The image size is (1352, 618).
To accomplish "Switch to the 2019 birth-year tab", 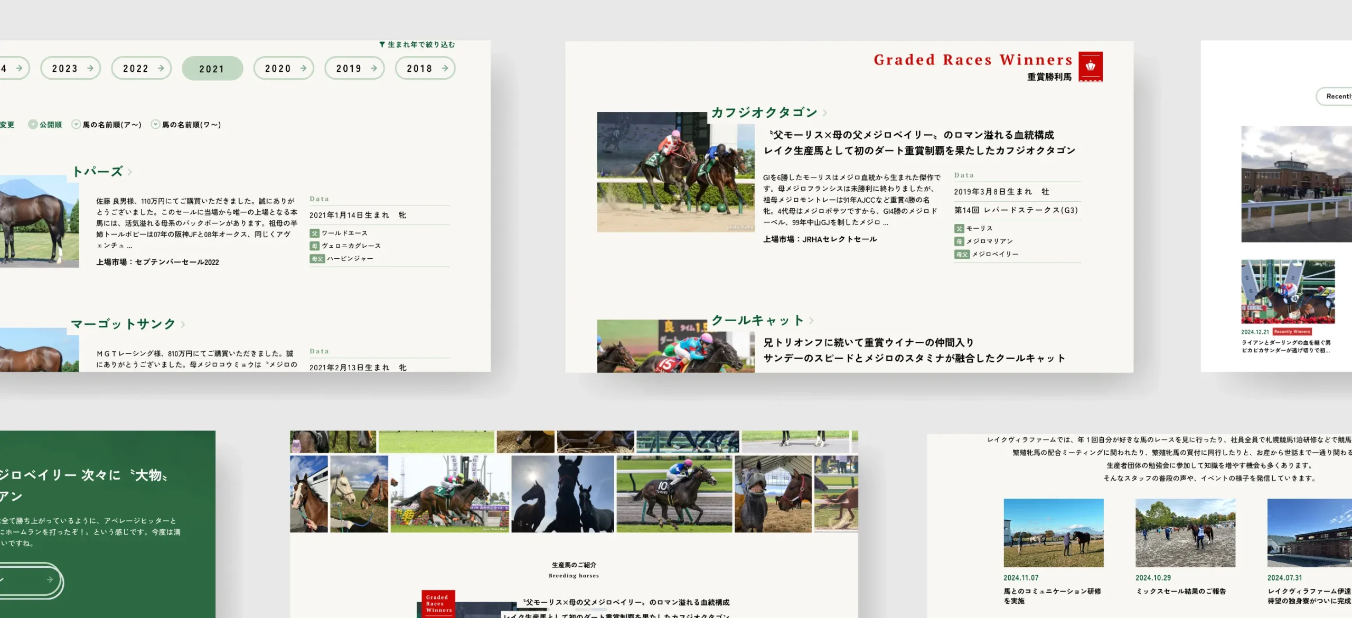I will click(x=354, y=69).
